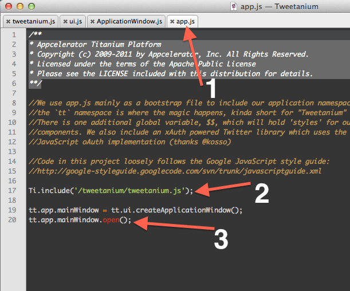This screenshot has height=291, width=350.
Task: Close the ui.js tab with its x icon
Action: pyautogui.click(x=65, y=21)
